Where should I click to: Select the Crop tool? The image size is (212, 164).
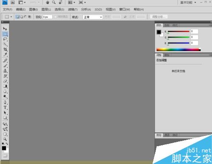[x=5, y=49]
